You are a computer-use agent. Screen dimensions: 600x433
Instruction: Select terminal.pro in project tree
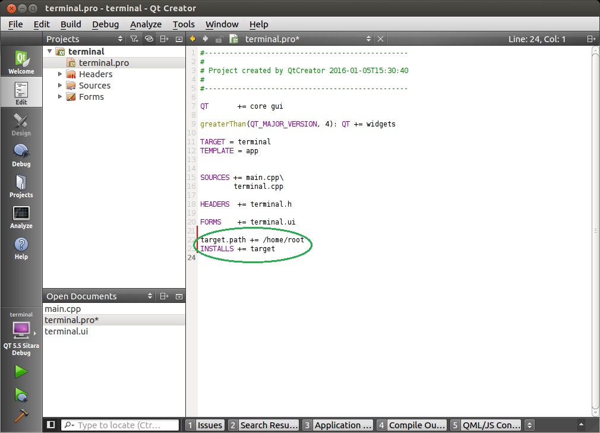click(114, 63)
